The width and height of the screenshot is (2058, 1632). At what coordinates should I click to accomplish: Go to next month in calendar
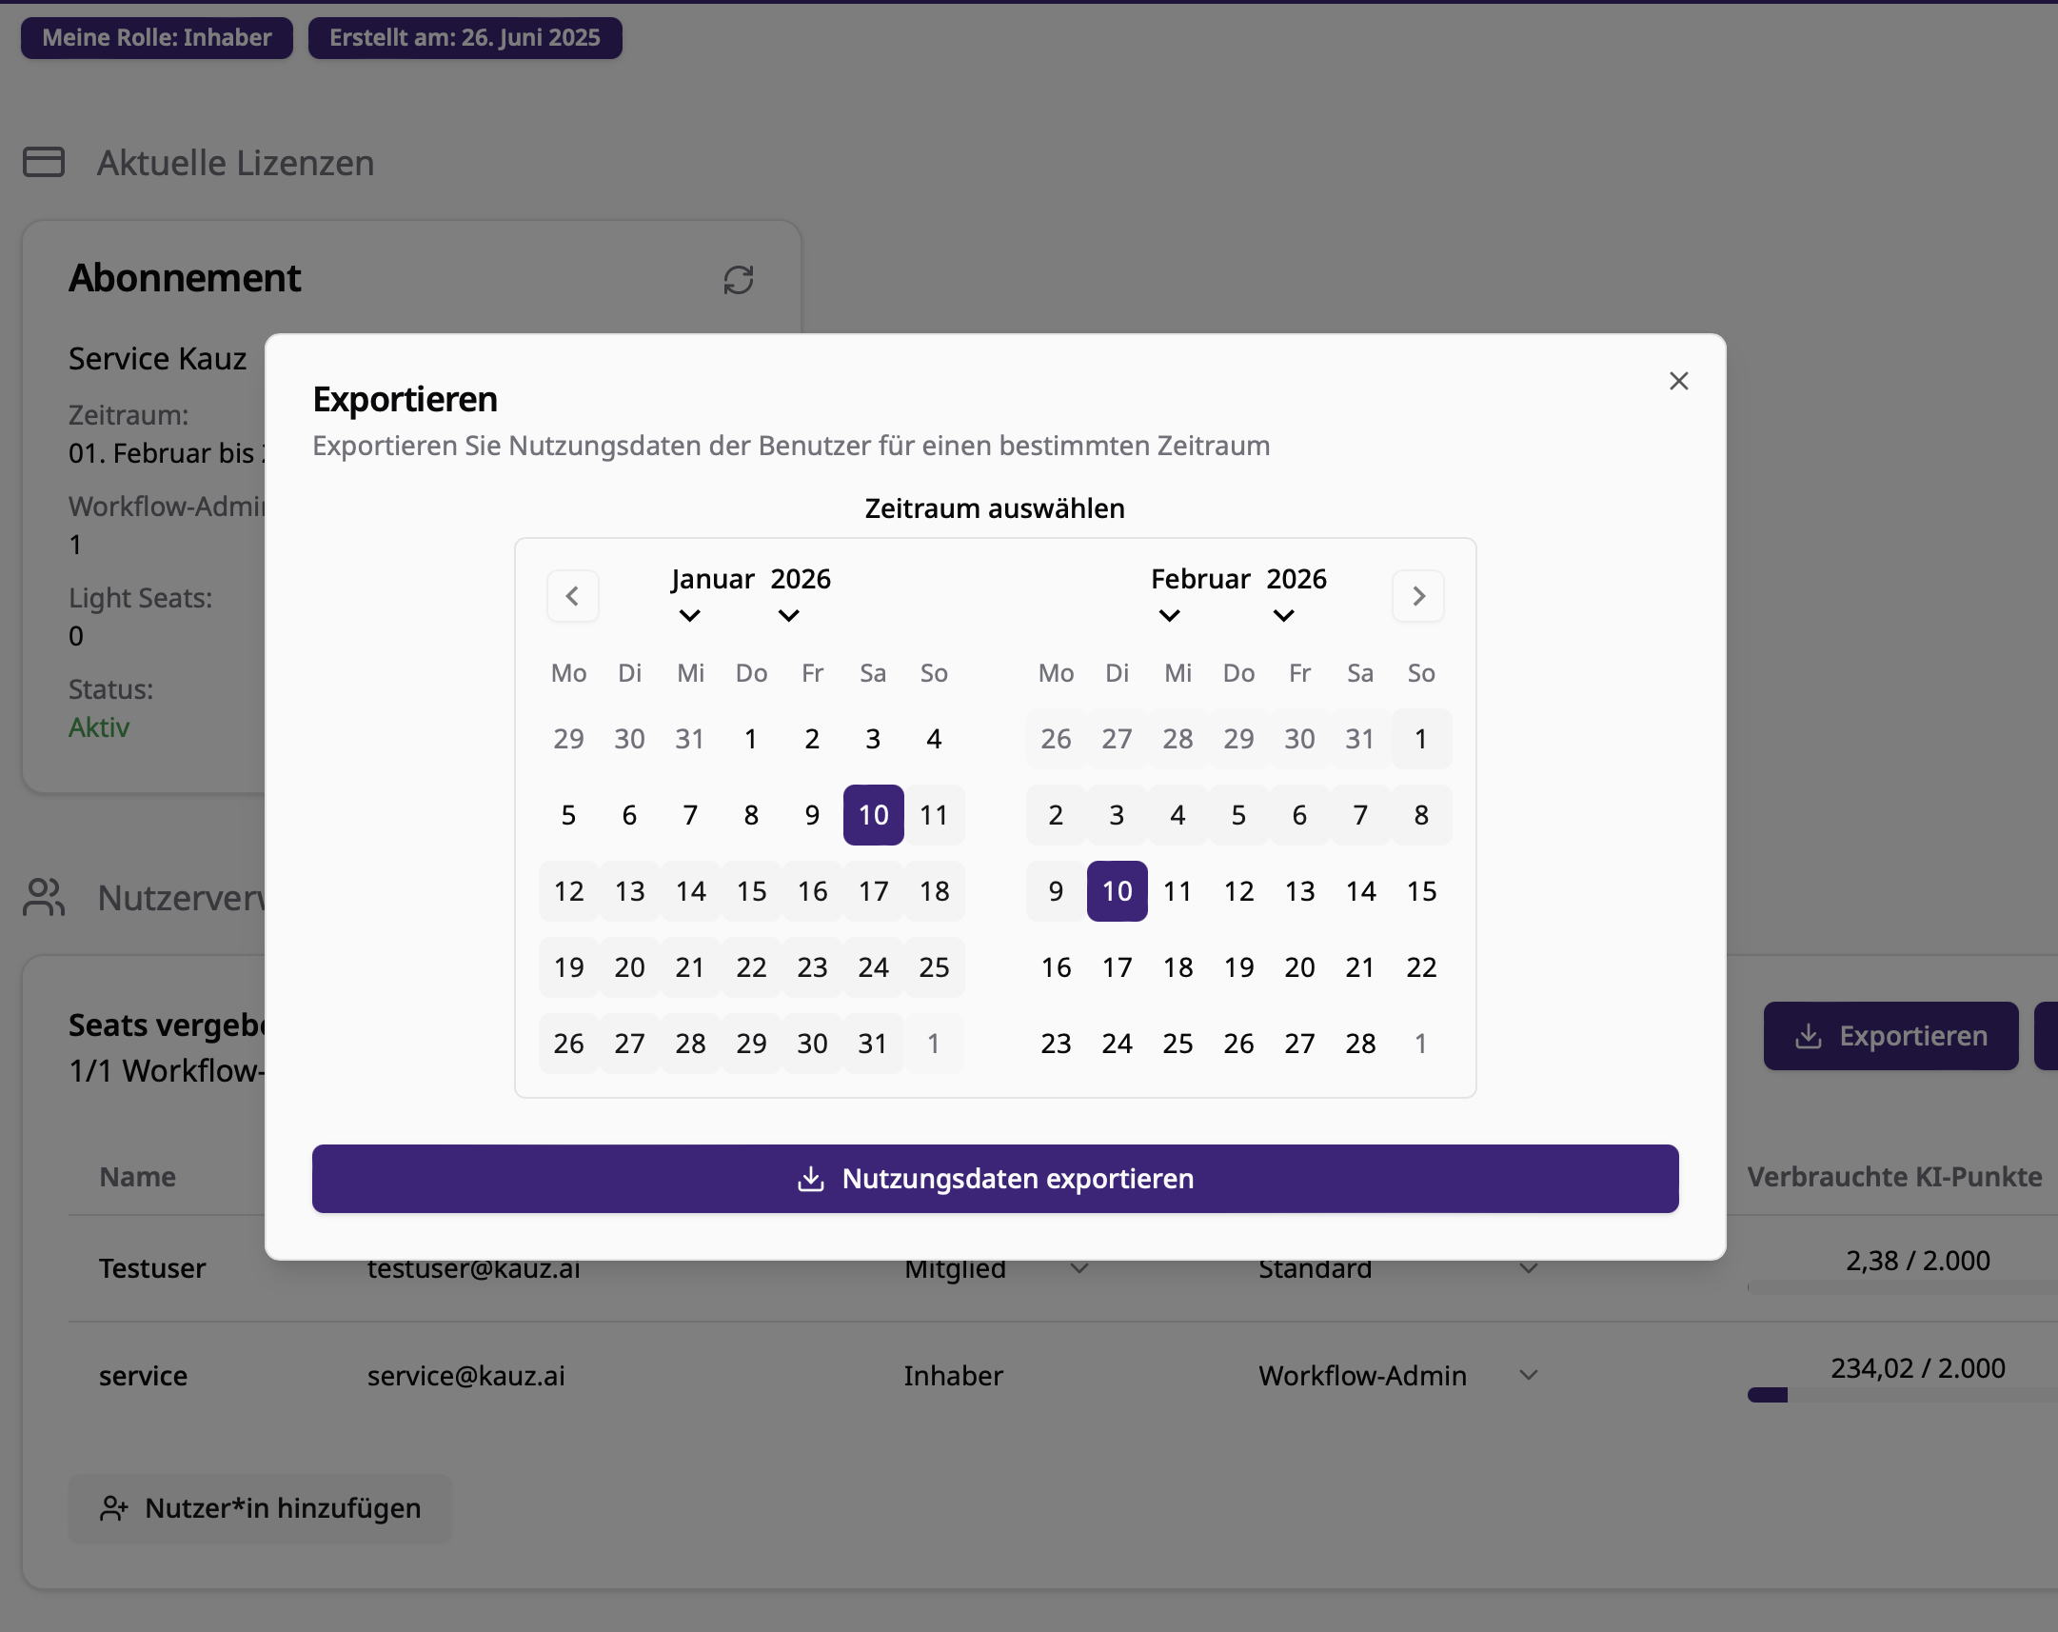[1417, 596]
